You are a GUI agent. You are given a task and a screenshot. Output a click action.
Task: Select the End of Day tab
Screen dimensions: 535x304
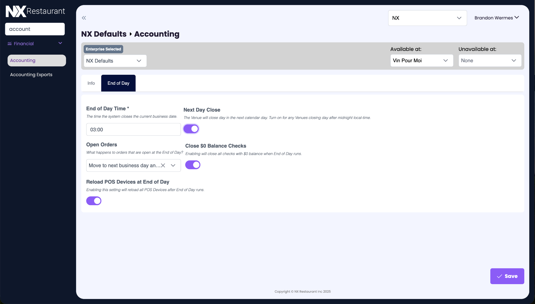pyautogui.click(x=118, y=83)
